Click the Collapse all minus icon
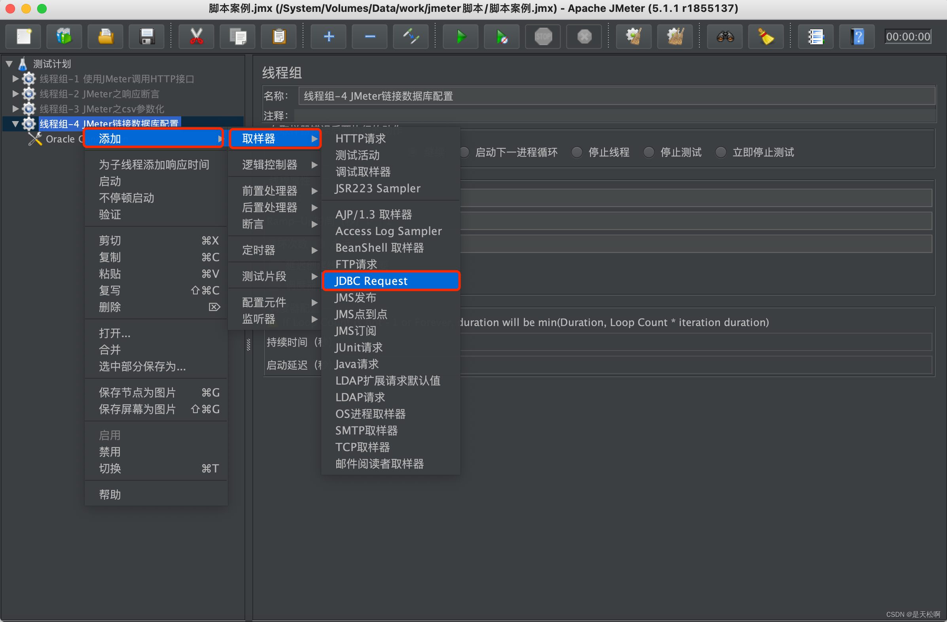 tap(369, 37)
